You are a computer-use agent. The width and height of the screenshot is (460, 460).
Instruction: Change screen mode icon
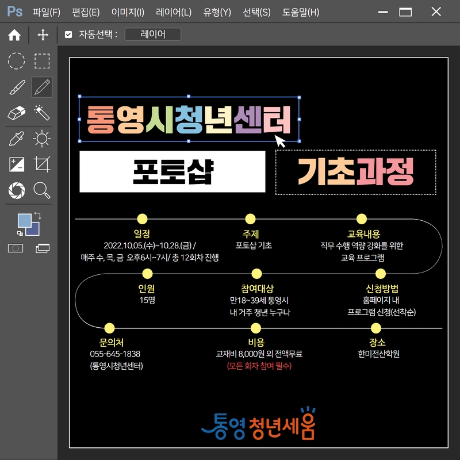click(43, 248)
